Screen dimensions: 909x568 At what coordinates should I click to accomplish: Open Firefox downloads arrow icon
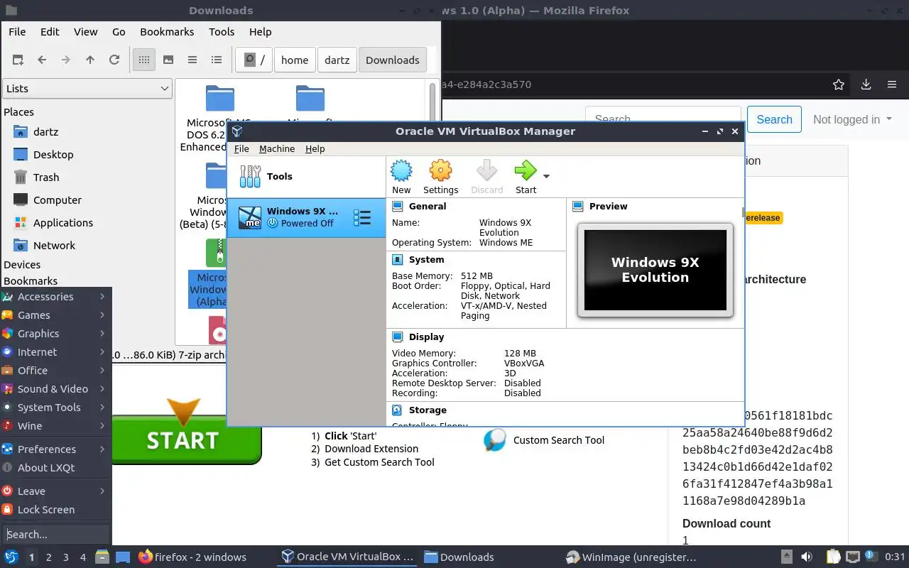click(866, 84)
